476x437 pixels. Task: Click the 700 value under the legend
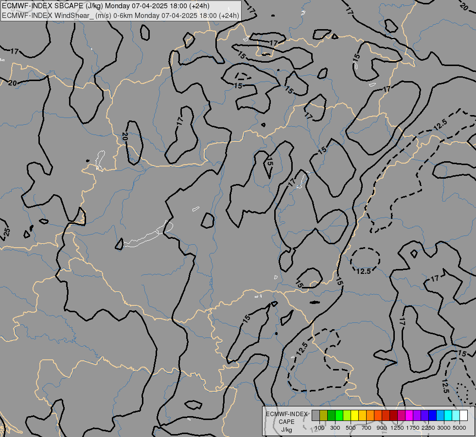(367, 428)
